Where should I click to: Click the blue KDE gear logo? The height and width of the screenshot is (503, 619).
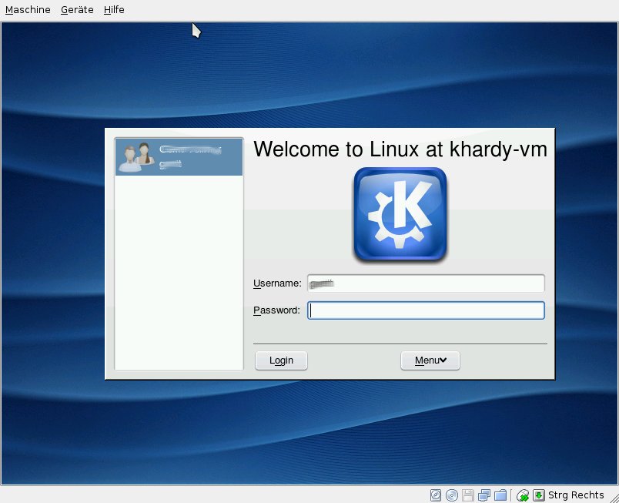pos(400,214)
